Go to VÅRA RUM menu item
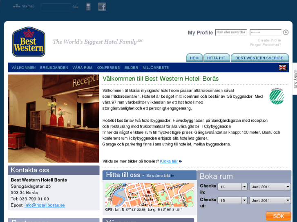The image size is (297, 222). [82, 68]
